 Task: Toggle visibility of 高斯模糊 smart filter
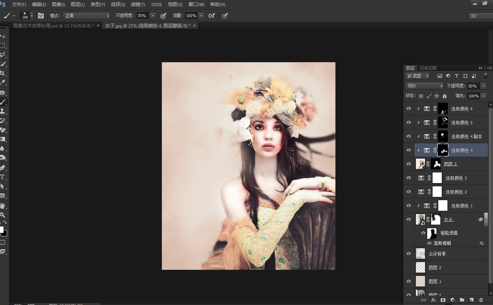(429, 243)
